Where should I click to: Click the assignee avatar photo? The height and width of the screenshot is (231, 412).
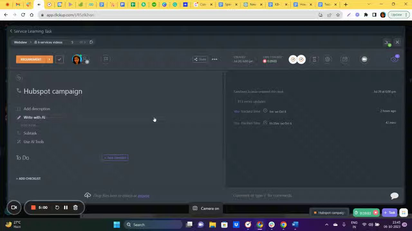click(x=77, y=59)
